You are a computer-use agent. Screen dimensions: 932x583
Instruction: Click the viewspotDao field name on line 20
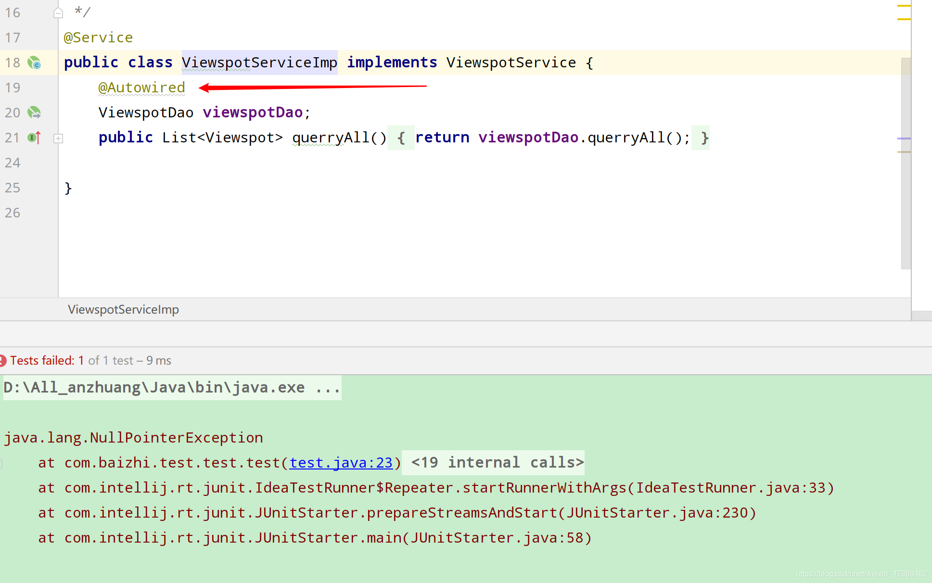(x=253, y=113)
